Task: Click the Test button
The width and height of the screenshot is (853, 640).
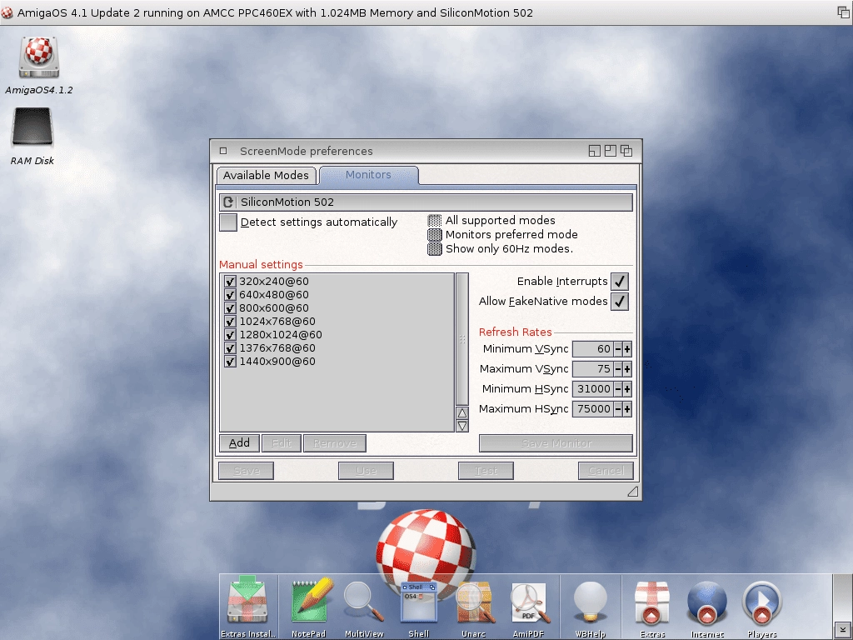Action: (486, 471)
